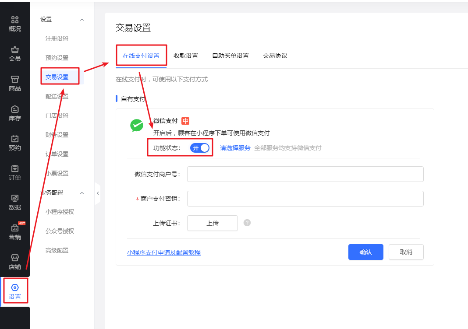Open the 自助买单设置 tab

[x=230, y=56]
